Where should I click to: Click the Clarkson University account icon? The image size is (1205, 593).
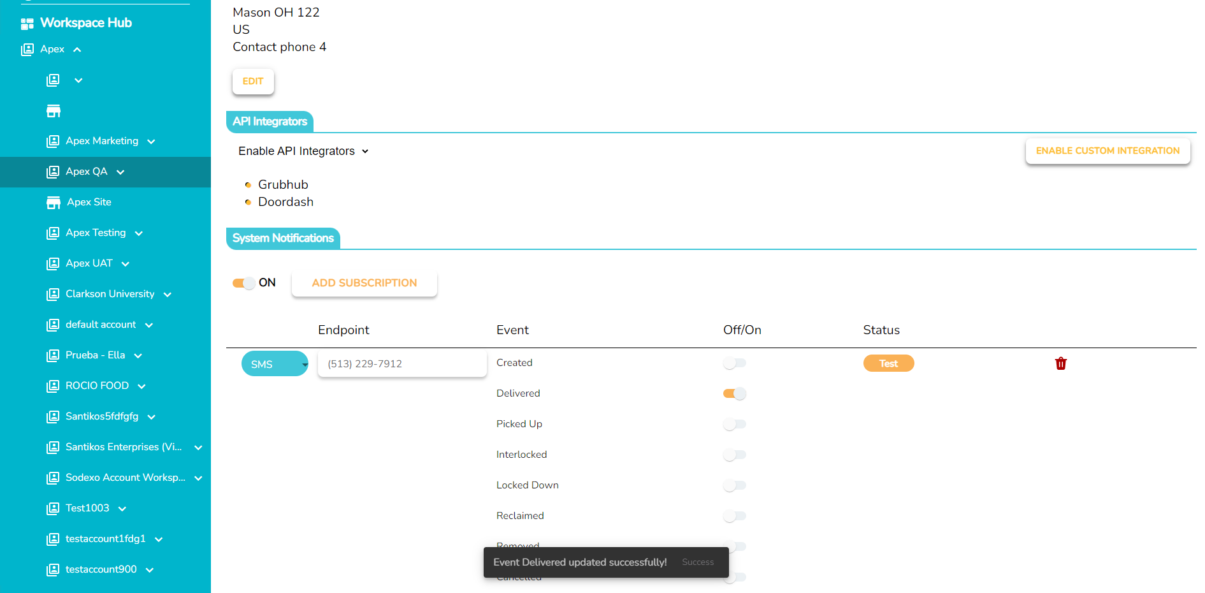[53, 294]
